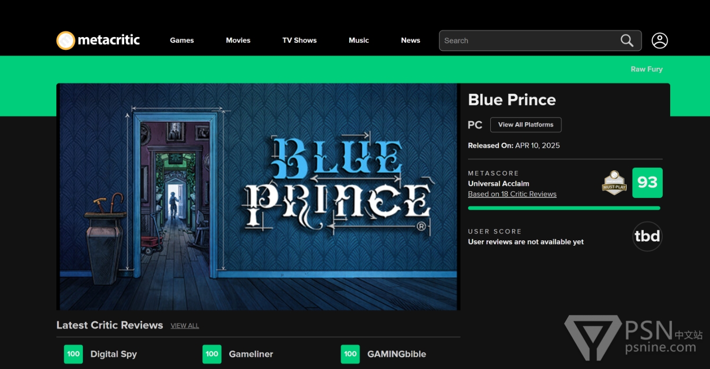Click the View All Platforms button
This screenshot has height=369, width=710.
[526, 125]
